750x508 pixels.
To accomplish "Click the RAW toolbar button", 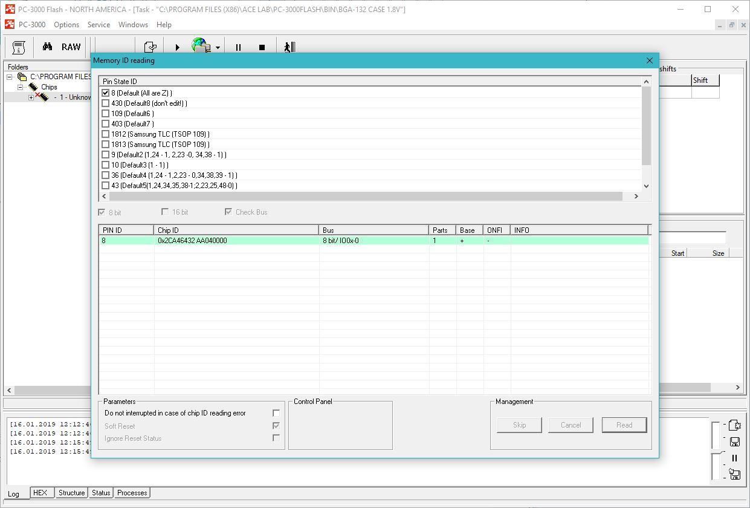I will pos(71,47).
